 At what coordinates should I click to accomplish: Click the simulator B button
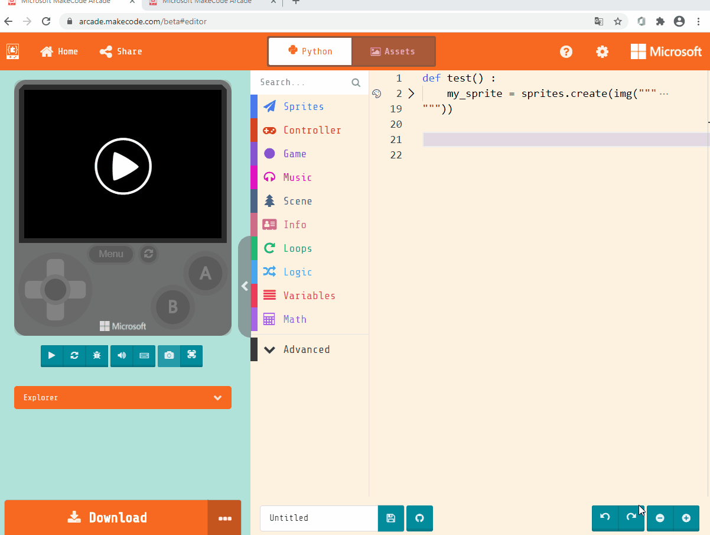(x=173, y=307)
